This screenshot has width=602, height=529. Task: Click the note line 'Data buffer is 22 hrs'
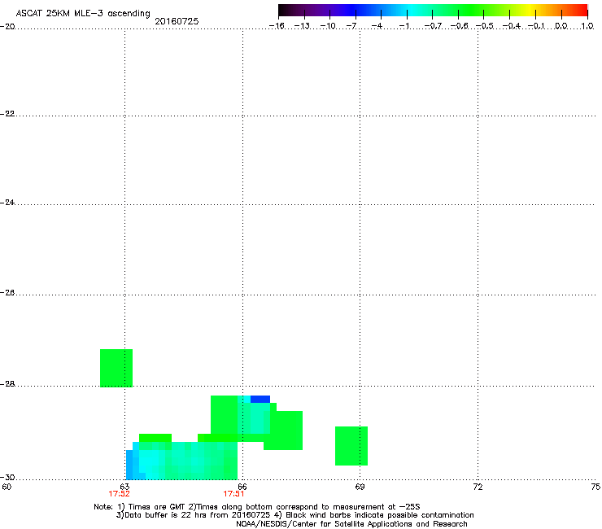click(x=166, y=515)
